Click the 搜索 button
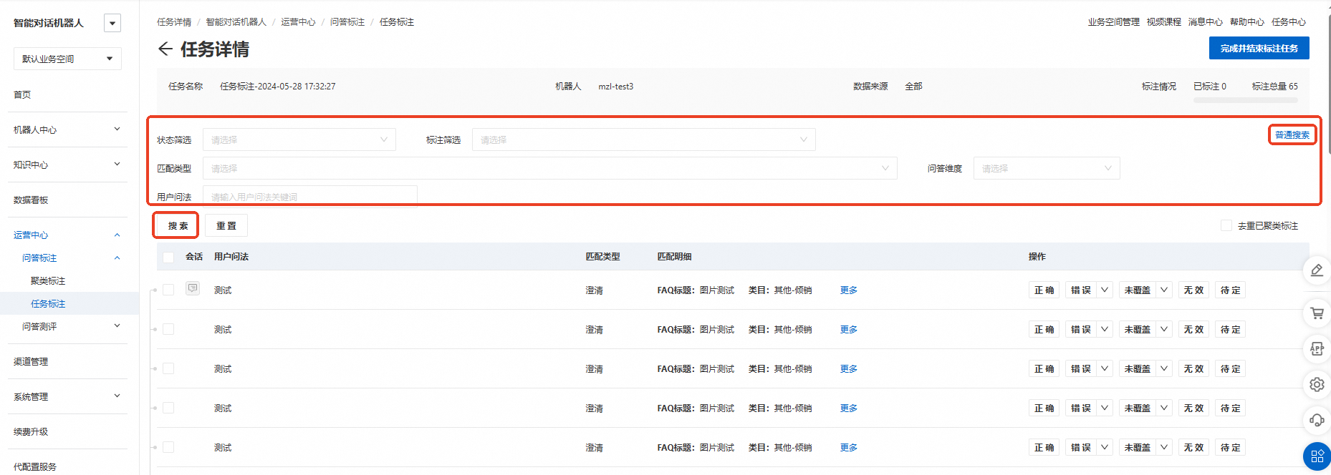Screen dimensions: 1331x475 178,225
